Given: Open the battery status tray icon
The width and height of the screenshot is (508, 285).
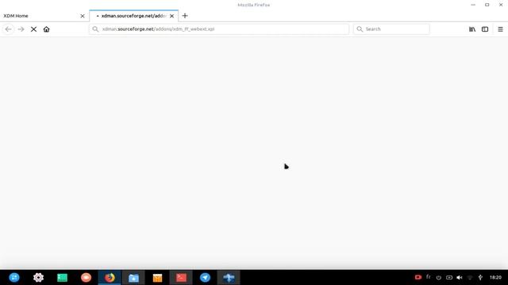Looking at the screenshot, I should 449,278.
